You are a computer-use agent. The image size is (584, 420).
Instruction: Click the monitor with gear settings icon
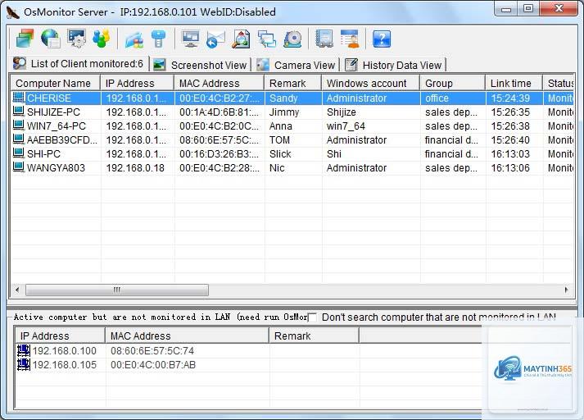point(76,39)
